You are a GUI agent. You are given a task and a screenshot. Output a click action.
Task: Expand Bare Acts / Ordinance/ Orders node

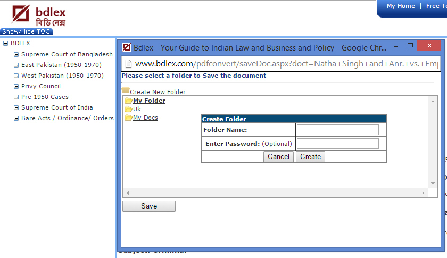click(x=16, y=118)
